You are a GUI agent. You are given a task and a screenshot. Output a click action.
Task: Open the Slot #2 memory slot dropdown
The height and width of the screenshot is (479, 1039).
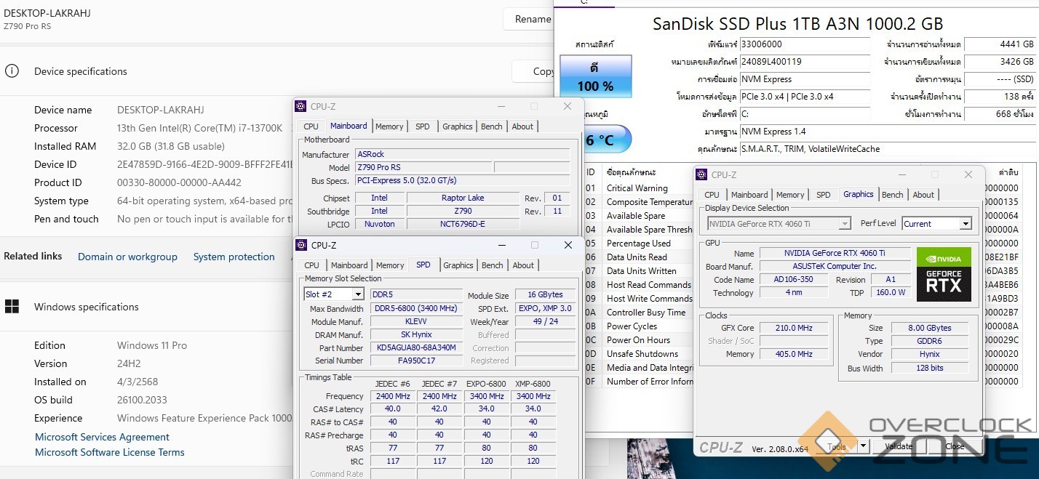pyautogui.click(x=357, y=294)
